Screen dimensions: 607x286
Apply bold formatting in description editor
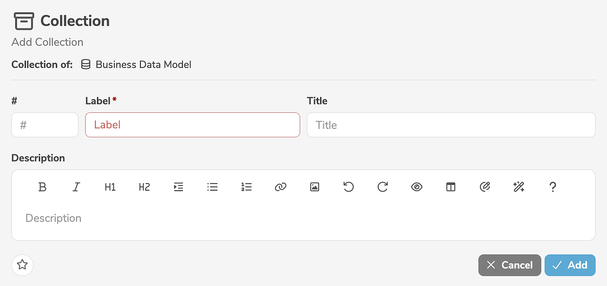point(43,187)
